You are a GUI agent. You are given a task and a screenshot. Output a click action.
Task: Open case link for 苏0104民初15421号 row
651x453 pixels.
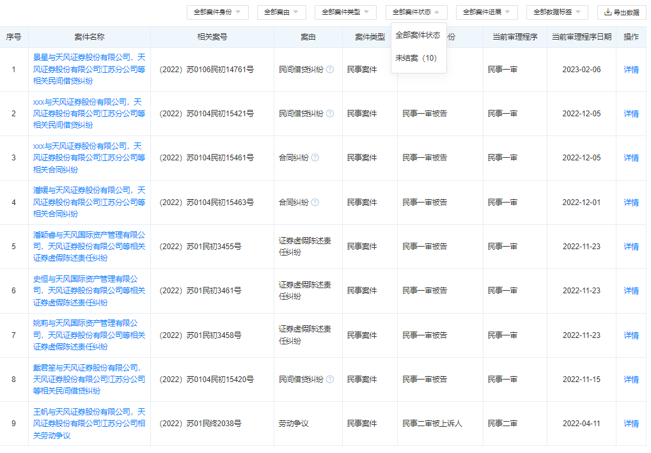90,113
